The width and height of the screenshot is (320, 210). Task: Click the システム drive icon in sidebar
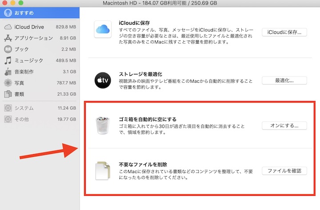tap(8, 108)
